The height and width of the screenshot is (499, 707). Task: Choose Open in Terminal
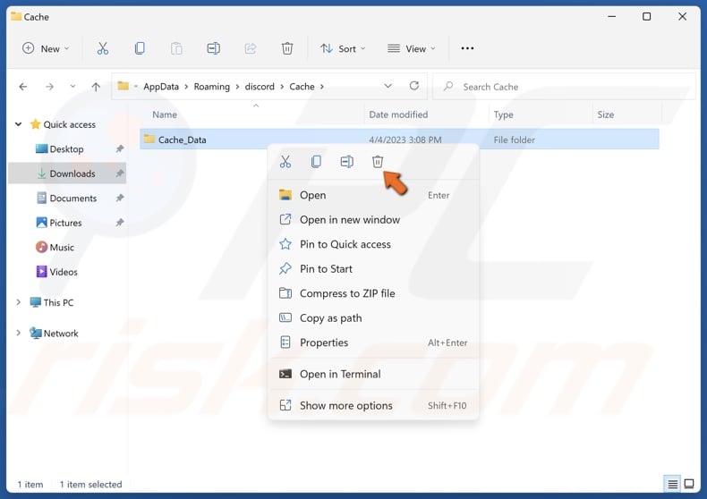(x=373, y=374)
